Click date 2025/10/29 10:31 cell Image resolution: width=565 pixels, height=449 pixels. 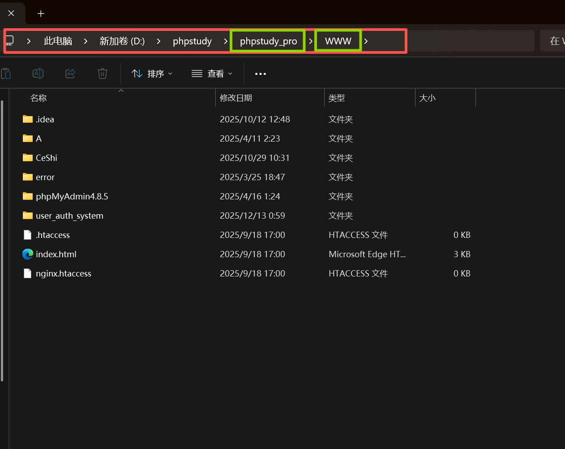click(x=255, y=158)
